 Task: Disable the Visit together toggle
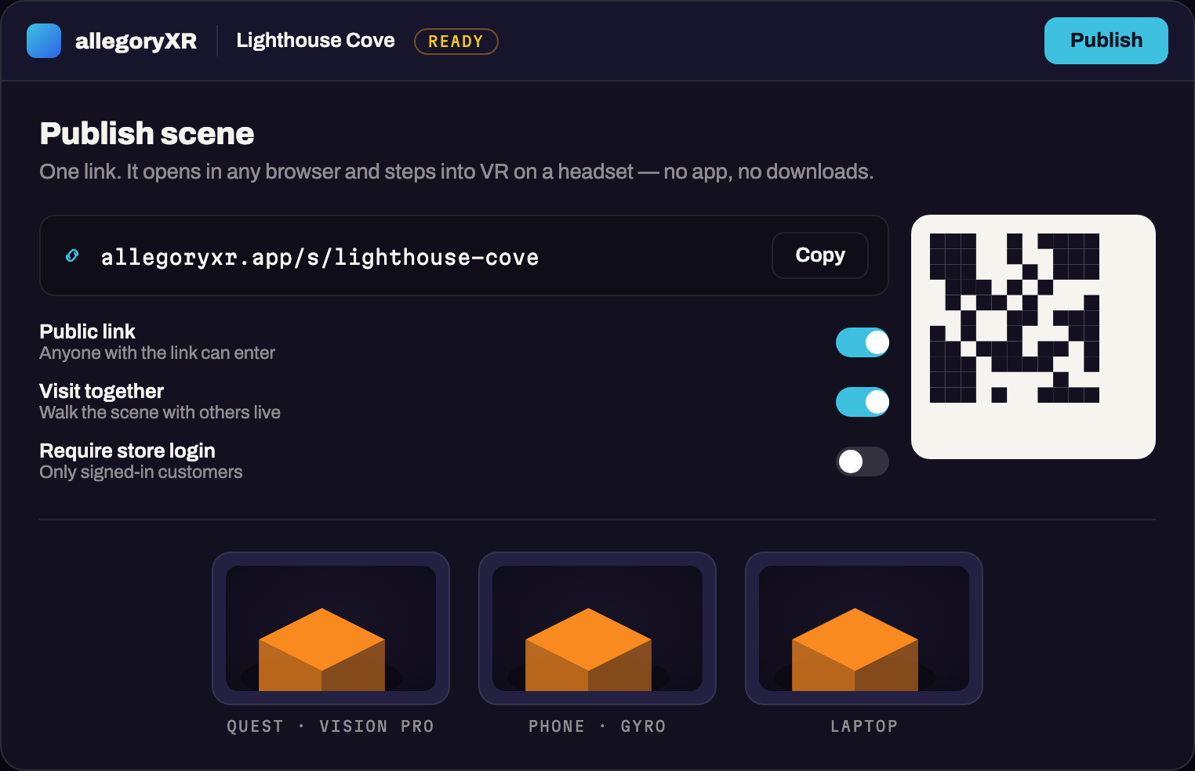[x=863, y=402]
